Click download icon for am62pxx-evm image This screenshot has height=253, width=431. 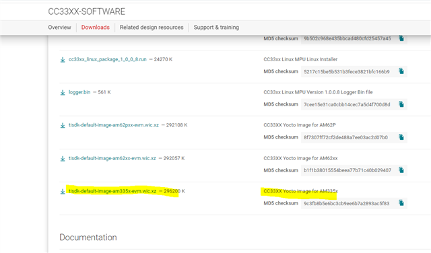click(x=63, y=125)
